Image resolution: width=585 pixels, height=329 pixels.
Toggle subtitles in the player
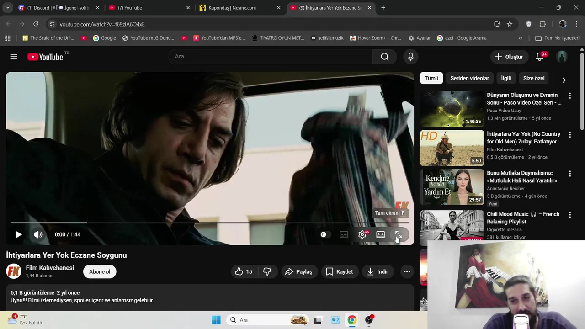344,234
